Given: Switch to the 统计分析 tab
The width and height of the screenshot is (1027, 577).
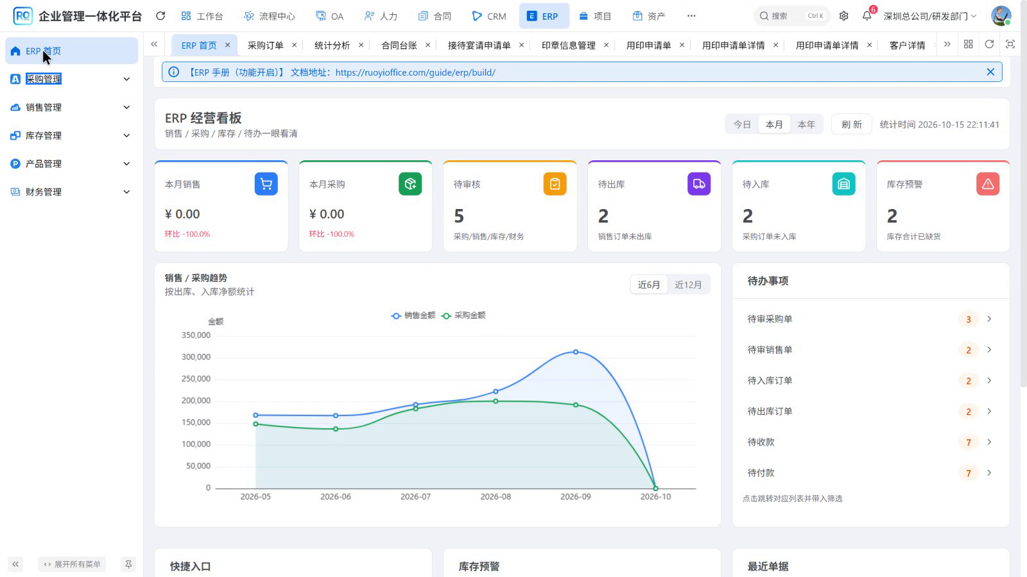Looking at the screenshot, I should [x=332, y=45].
